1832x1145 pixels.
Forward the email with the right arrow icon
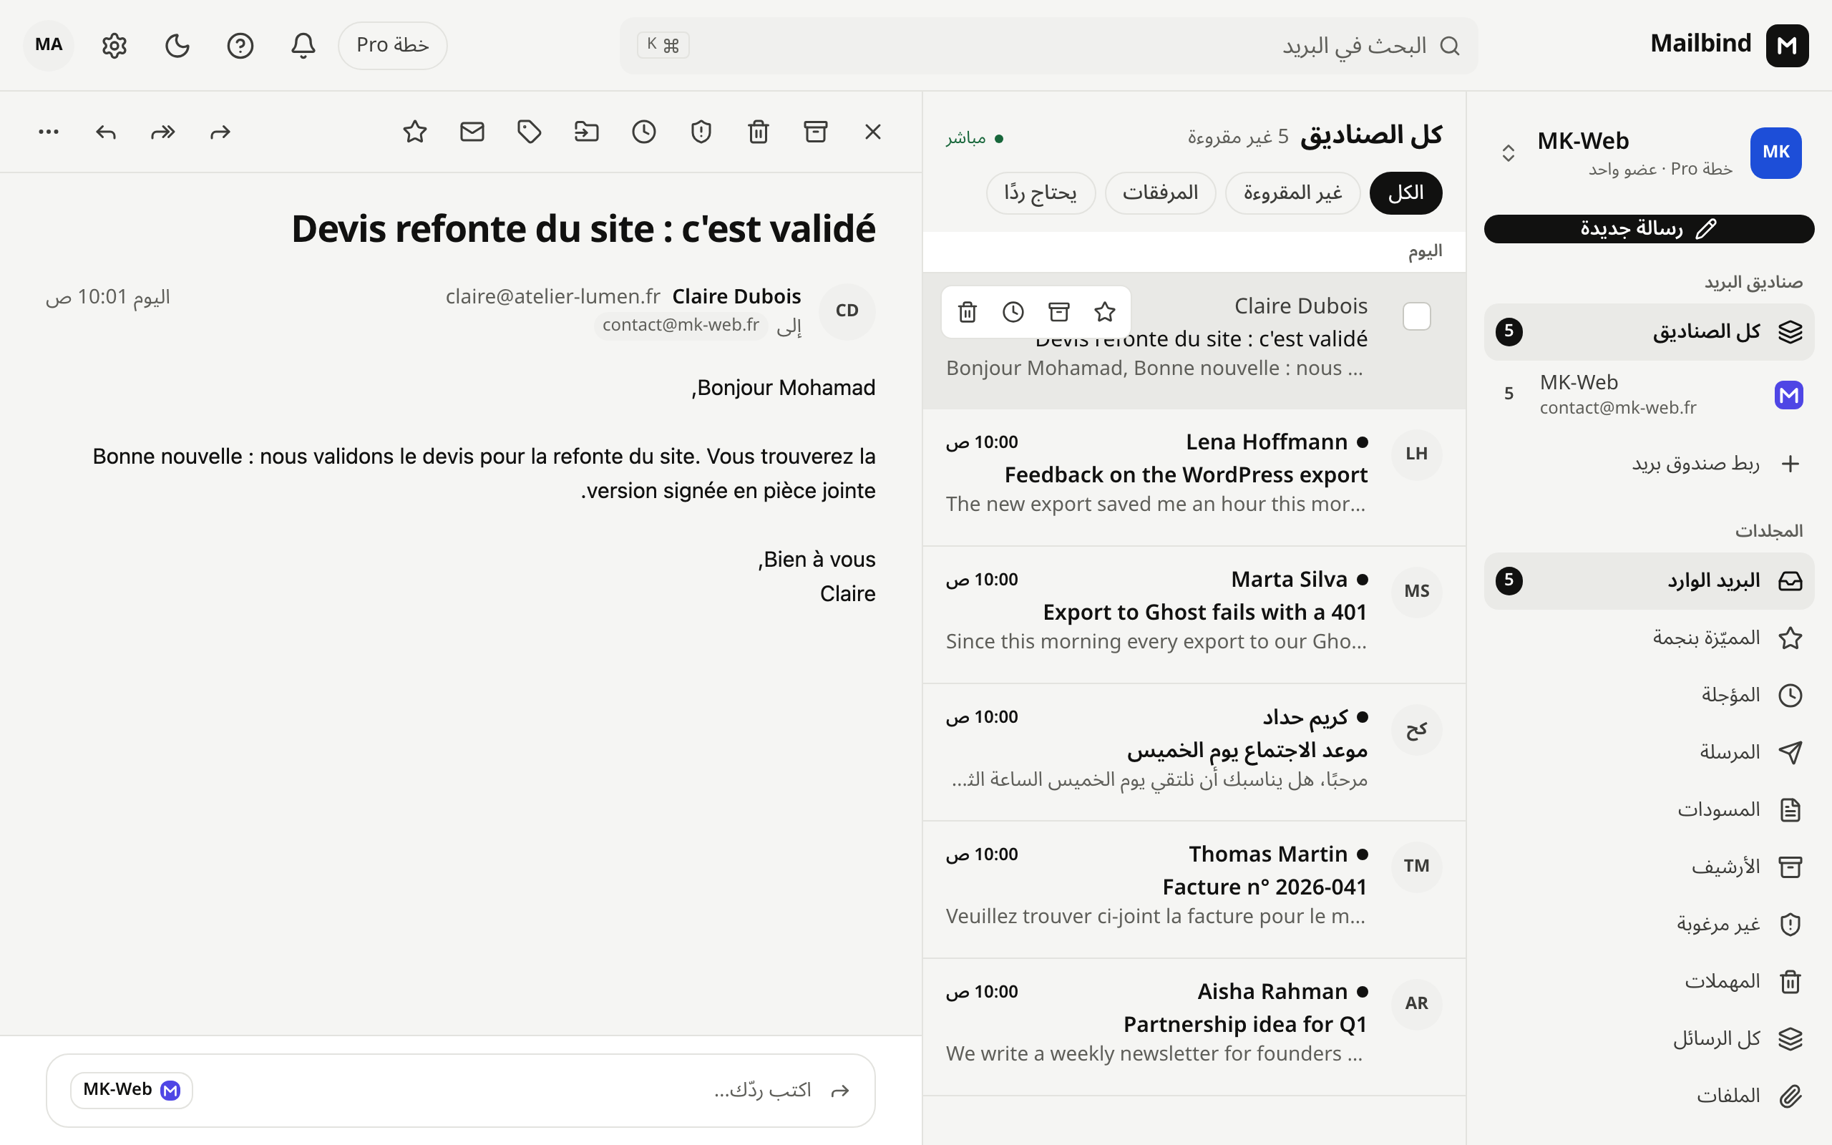click(x=220, y=132)
